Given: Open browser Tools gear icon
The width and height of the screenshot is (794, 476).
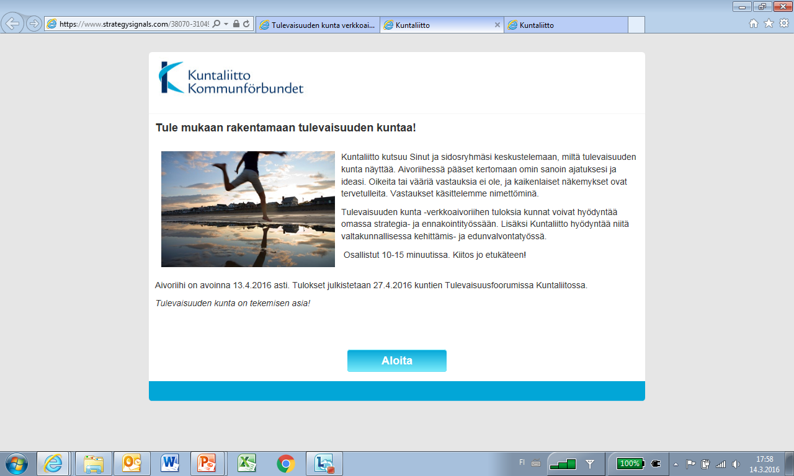Looking at the screenshot, I should click(784, 24).
